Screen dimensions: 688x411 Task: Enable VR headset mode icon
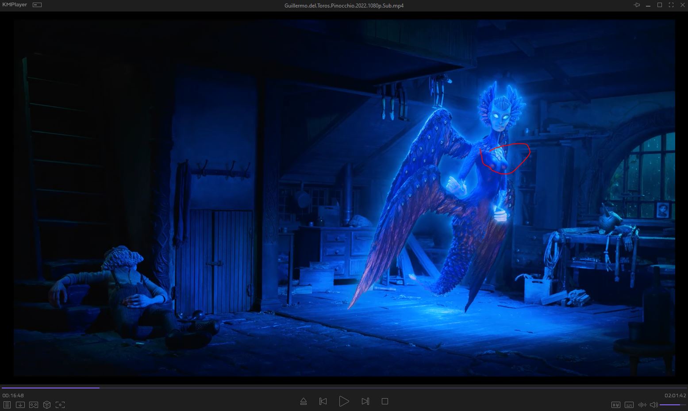coord(34,405)
